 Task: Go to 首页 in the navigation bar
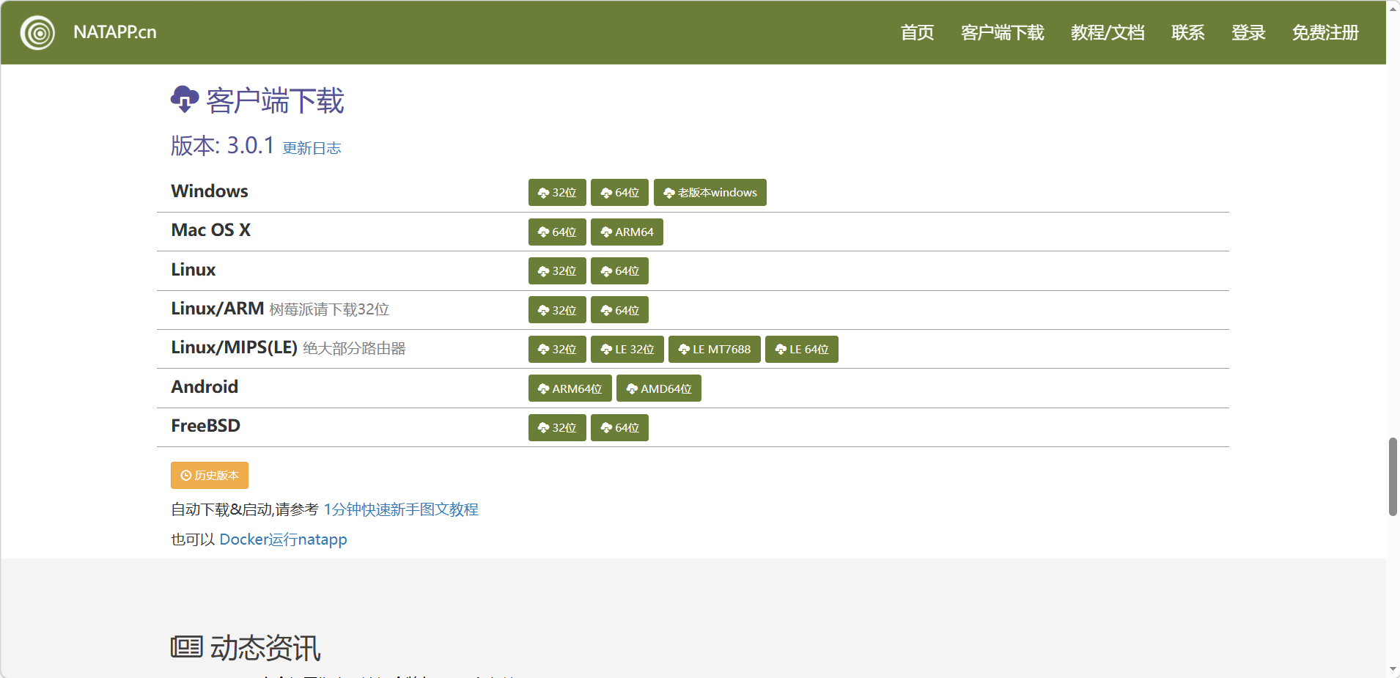coord(917,32)
